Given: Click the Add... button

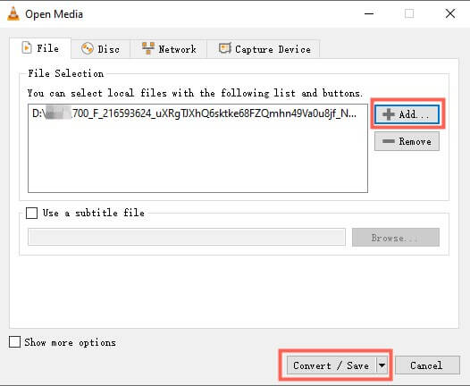Looking at the screenshot, I should pyautogui.click(x=407, y=114).
